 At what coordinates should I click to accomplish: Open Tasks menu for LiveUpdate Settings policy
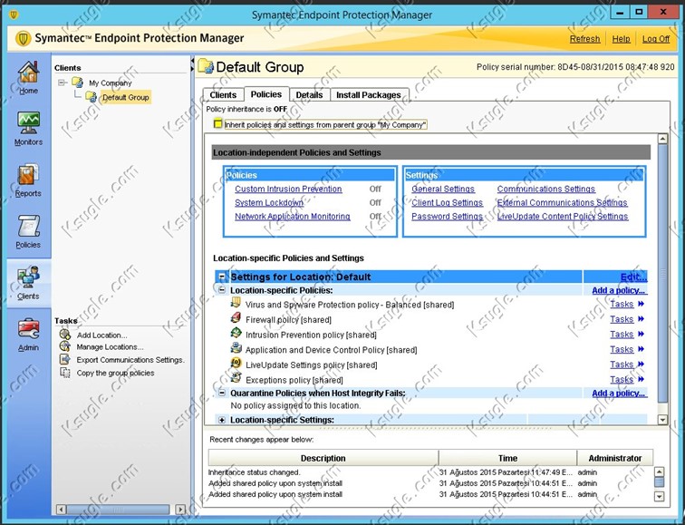tap(627, 365)
